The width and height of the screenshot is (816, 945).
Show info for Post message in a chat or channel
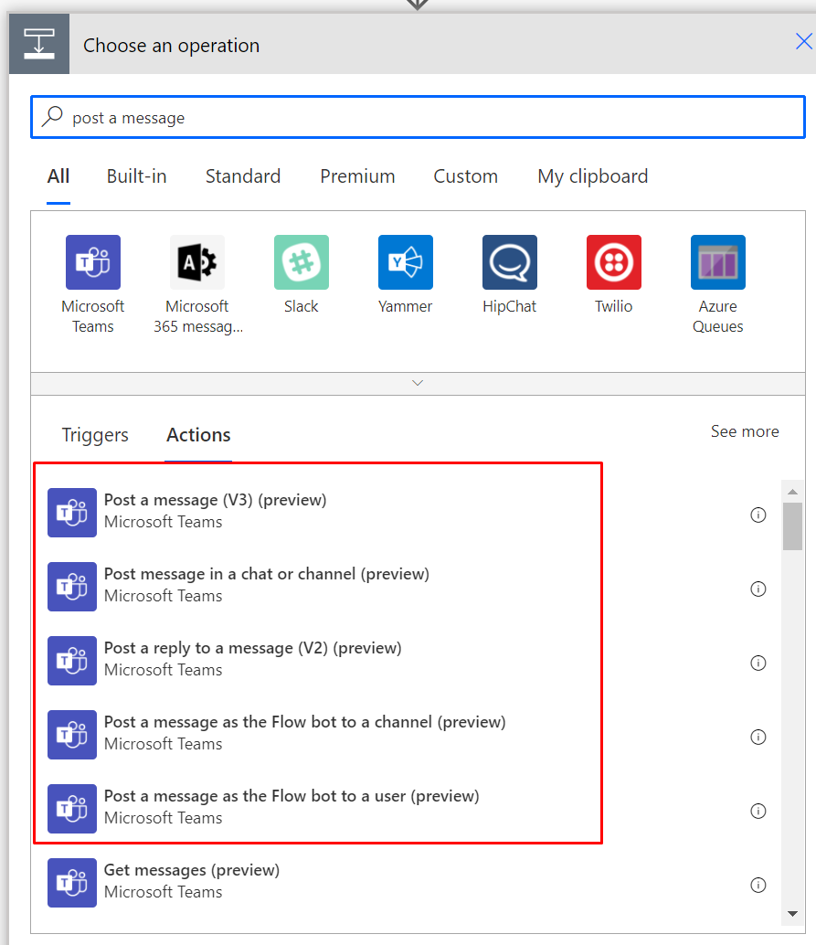[758, 589]
